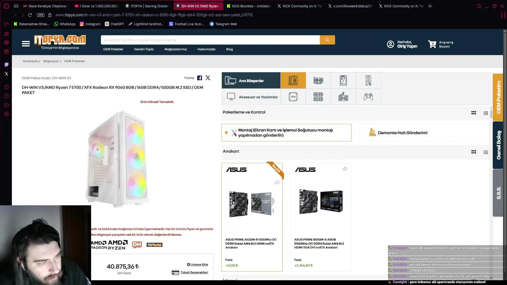Share the product on X
The width and height of the screenshot is (507, 285).
click(x=208, y=78)
